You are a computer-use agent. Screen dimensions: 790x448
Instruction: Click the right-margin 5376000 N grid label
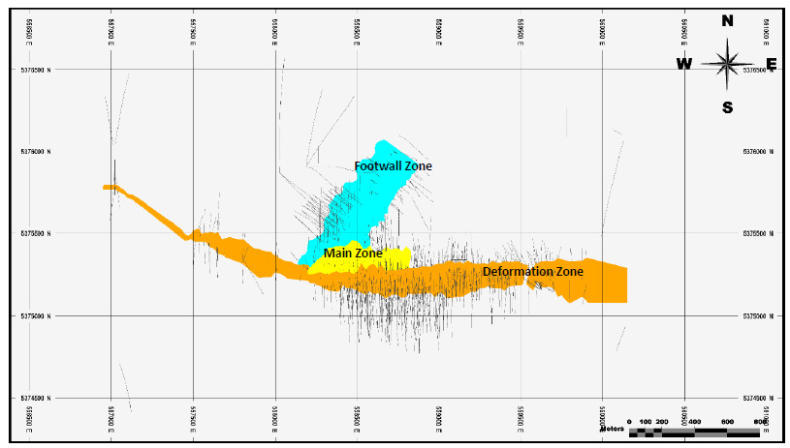[758, 151]
